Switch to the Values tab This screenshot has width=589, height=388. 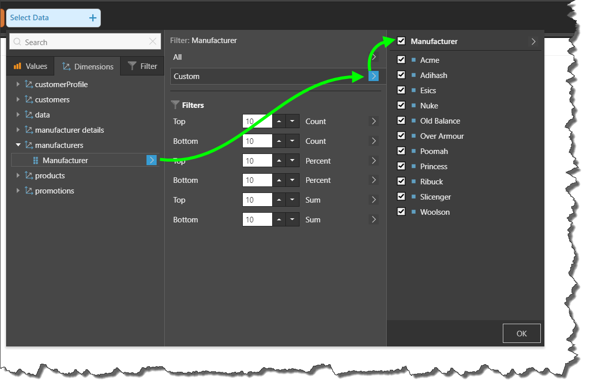30,66
